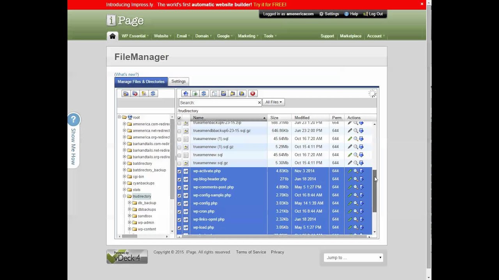Switch to the Settings tab in FileManager
This screenshot has width=499, height=280.
179,82
